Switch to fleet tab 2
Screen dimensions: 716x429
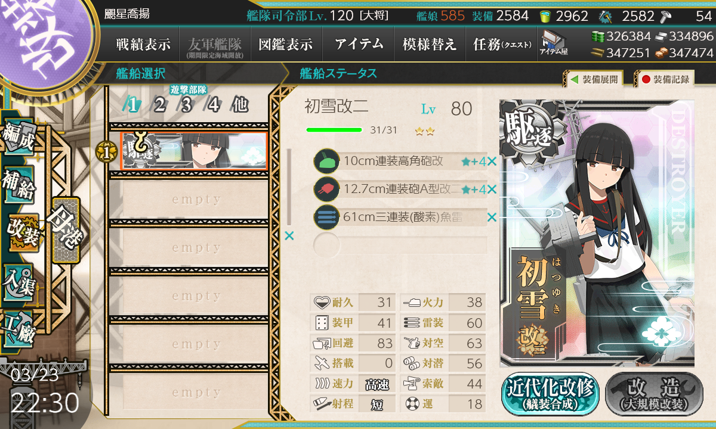coord(160,105)
